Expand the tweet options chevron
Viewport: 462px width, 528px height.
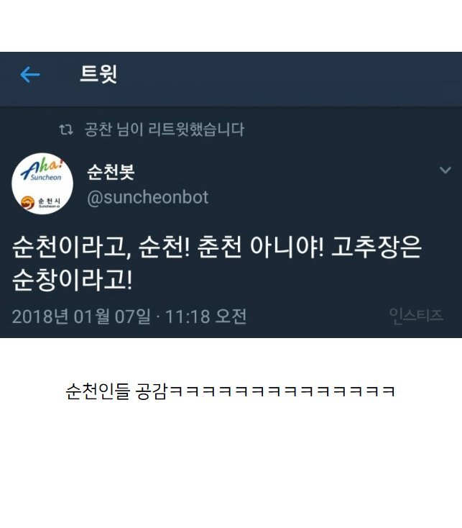click(445, 170)
